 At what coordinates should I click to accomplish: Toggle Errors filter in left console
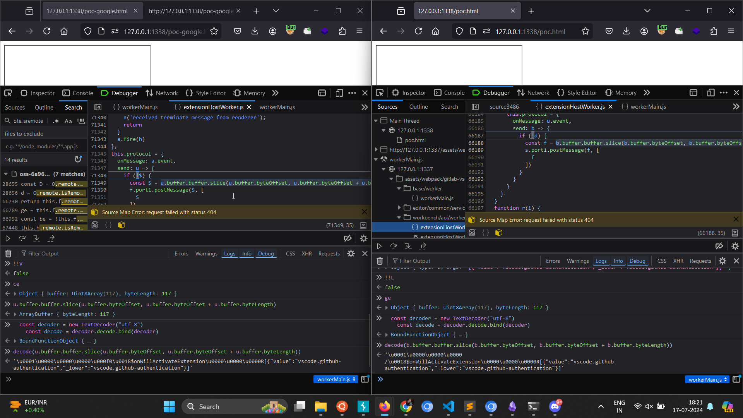pyautogui.click(x=181, y=254)
